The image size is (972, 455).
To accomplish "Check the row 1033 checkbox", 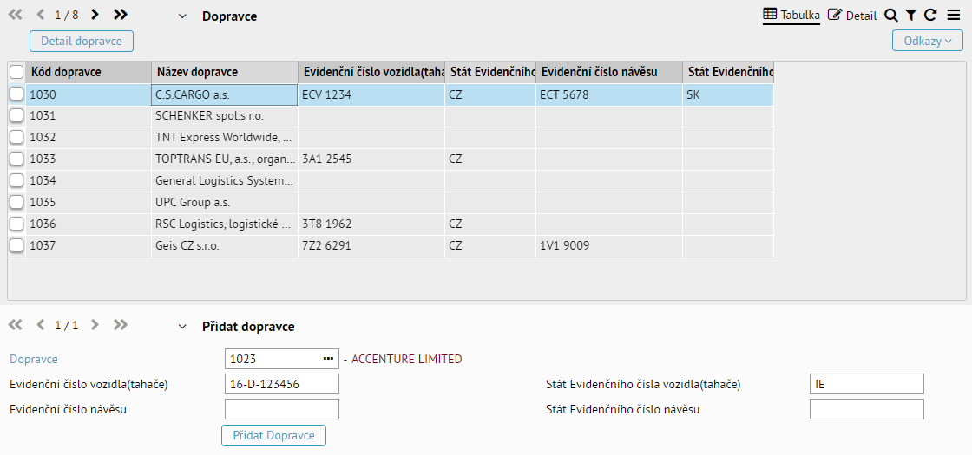I will pyautogui.click(x=16, y=159).
